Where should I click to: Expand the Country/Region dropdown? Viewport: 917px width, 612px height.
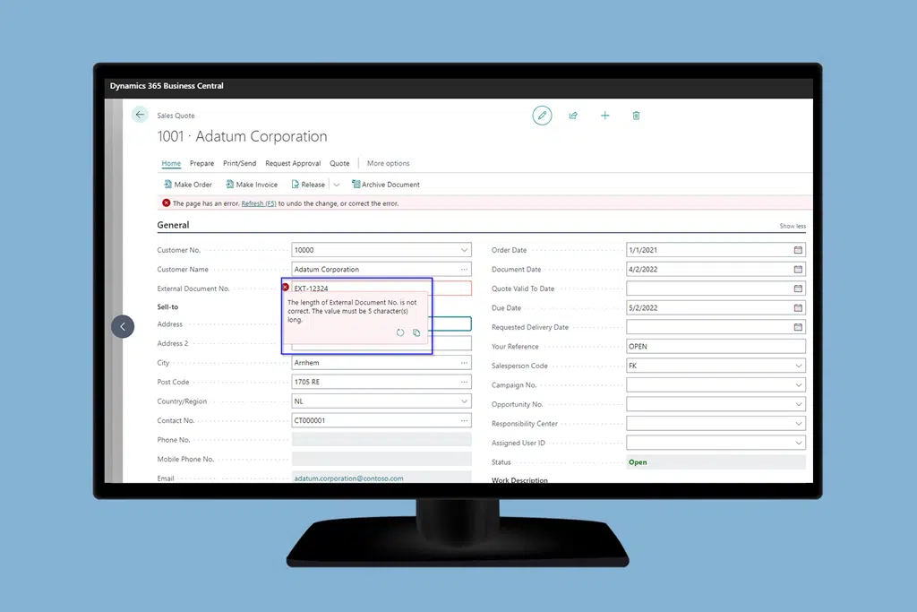pos(464,401)
